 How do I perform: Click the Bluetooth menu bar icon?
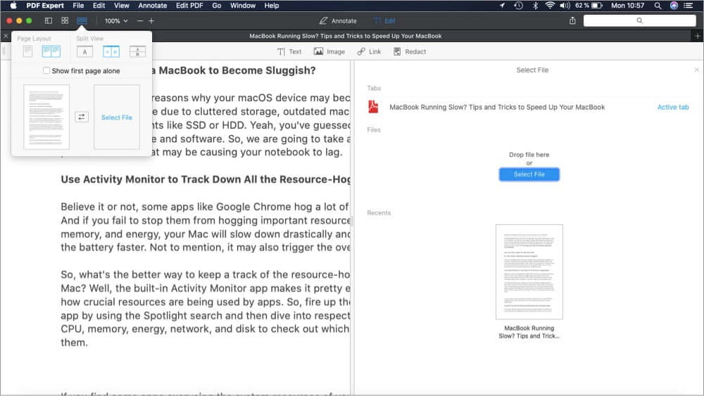point(535,6)
